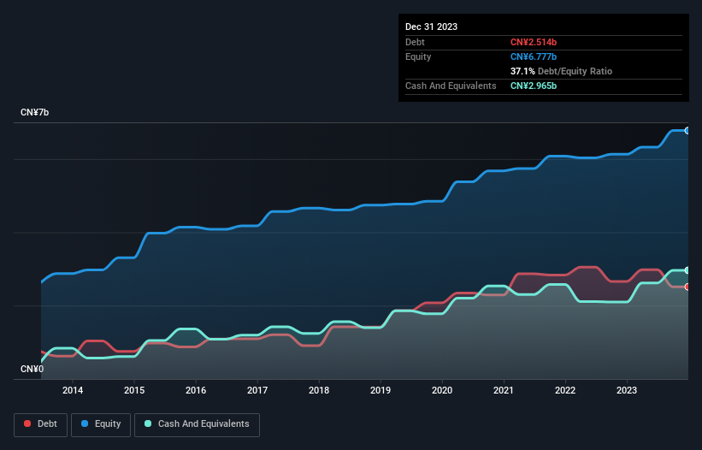Select the Equity end-point marker on chart

[687, 131]
